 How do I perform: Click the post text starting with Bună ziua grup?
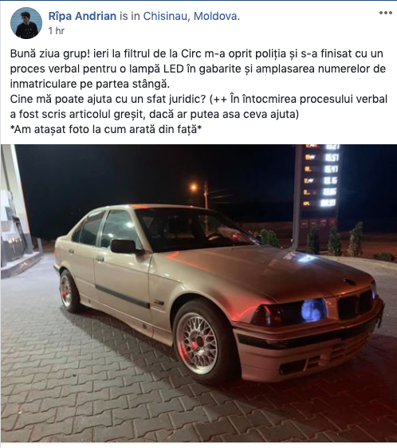[198, 91]
